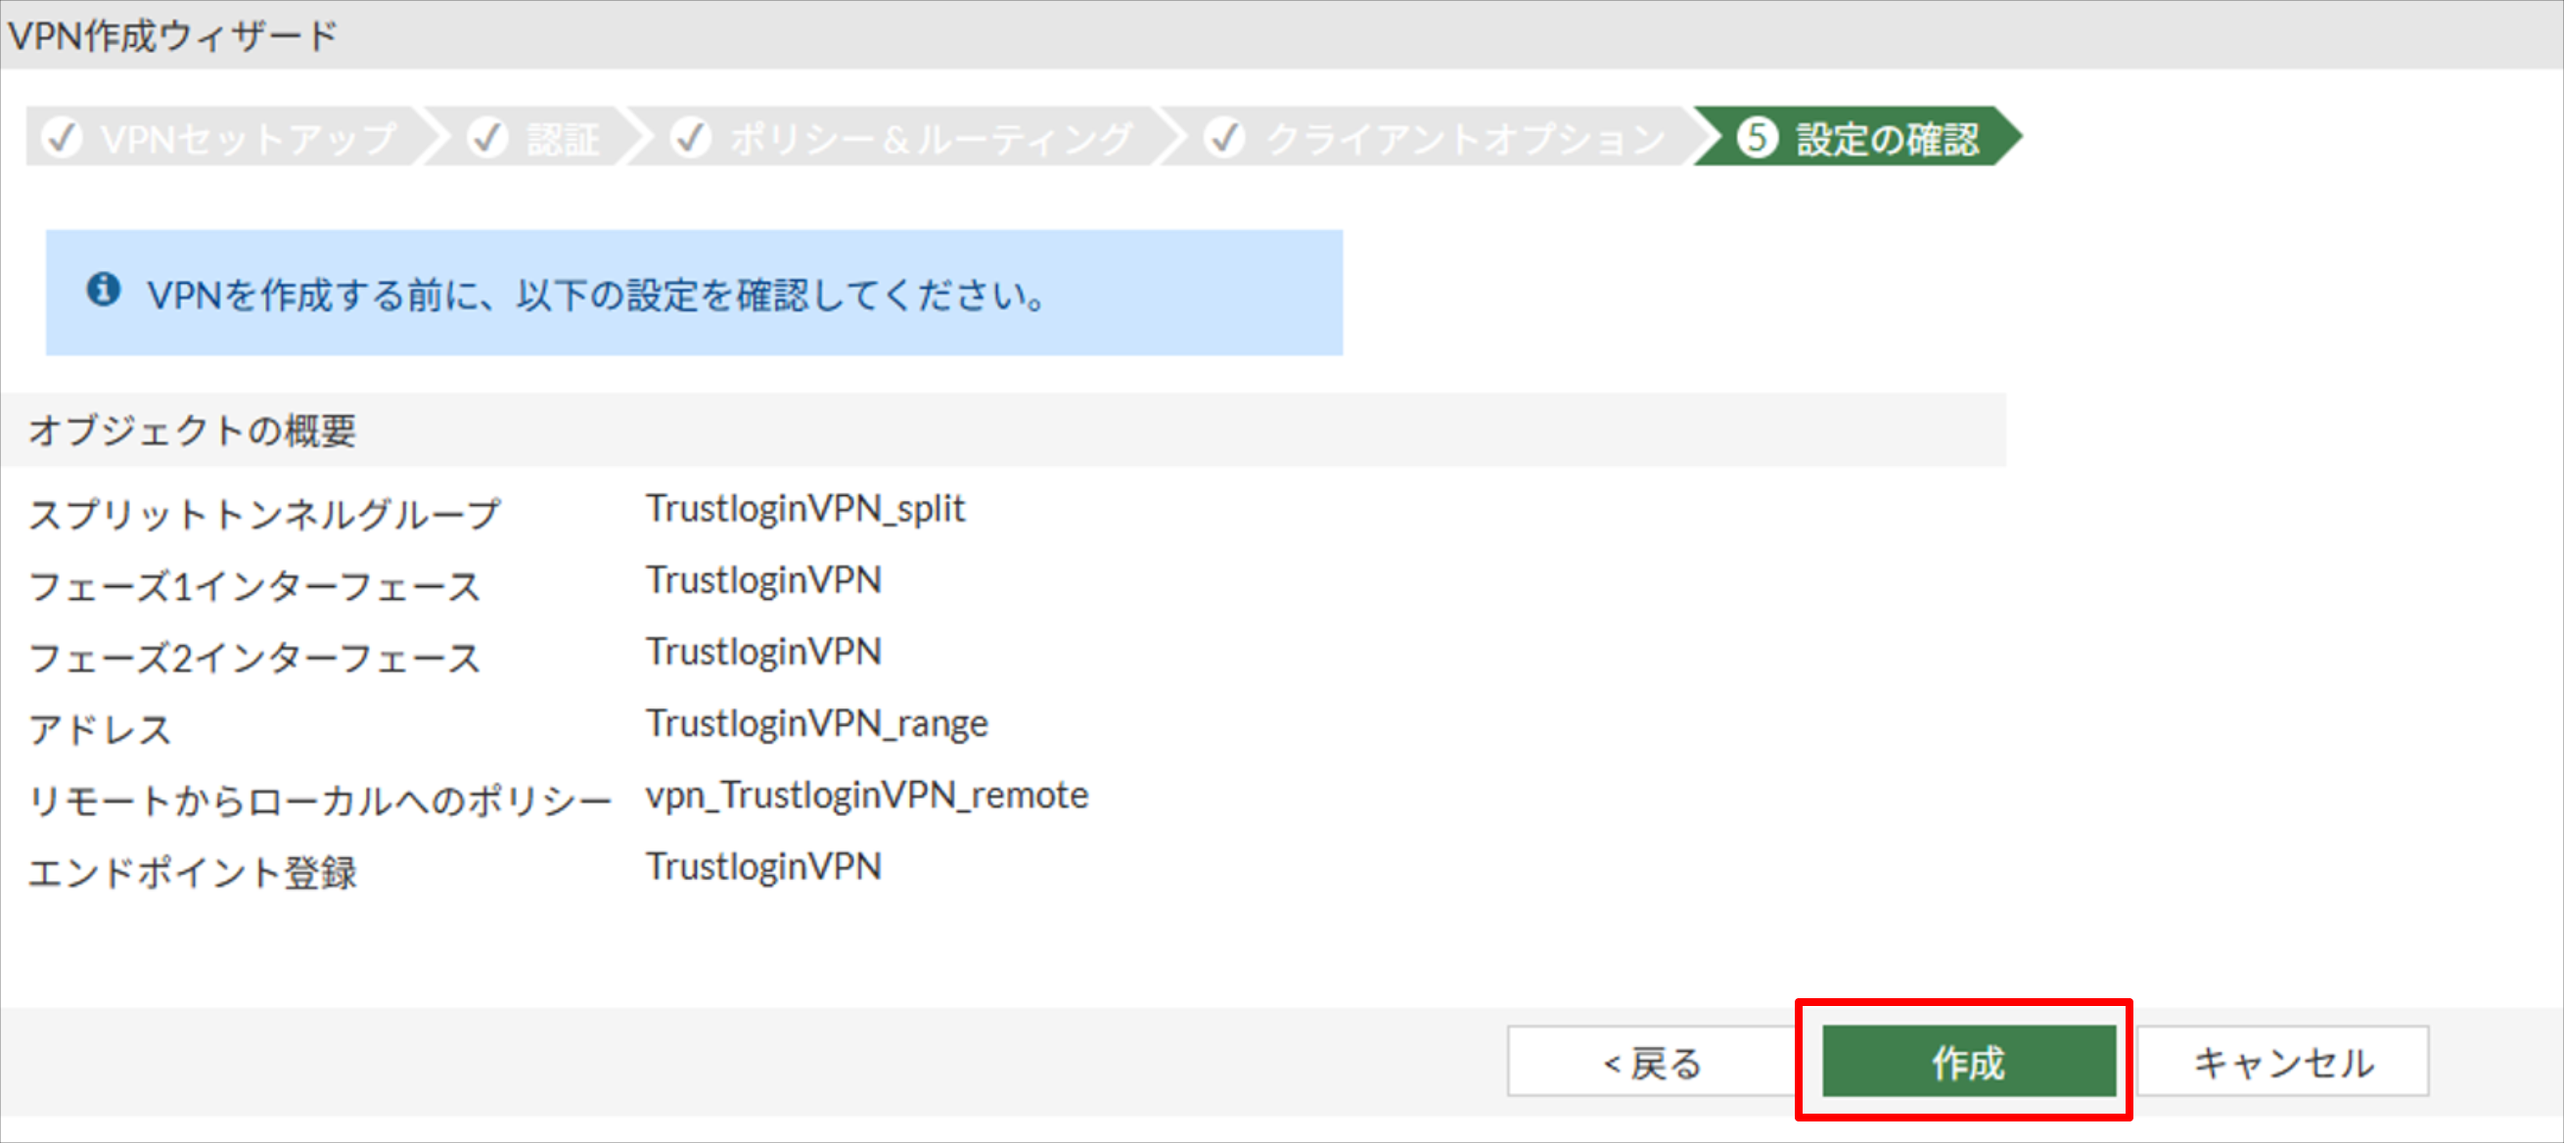Click the step 5 number icon

click(x=1758, y=137)
